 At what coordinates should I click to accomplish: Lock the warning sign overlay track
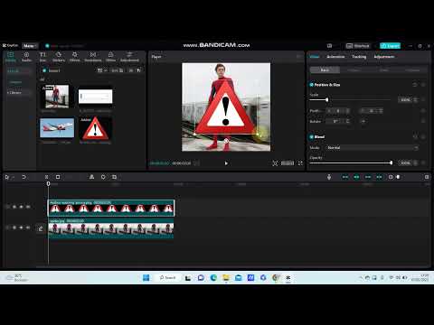tap(14, 207)
